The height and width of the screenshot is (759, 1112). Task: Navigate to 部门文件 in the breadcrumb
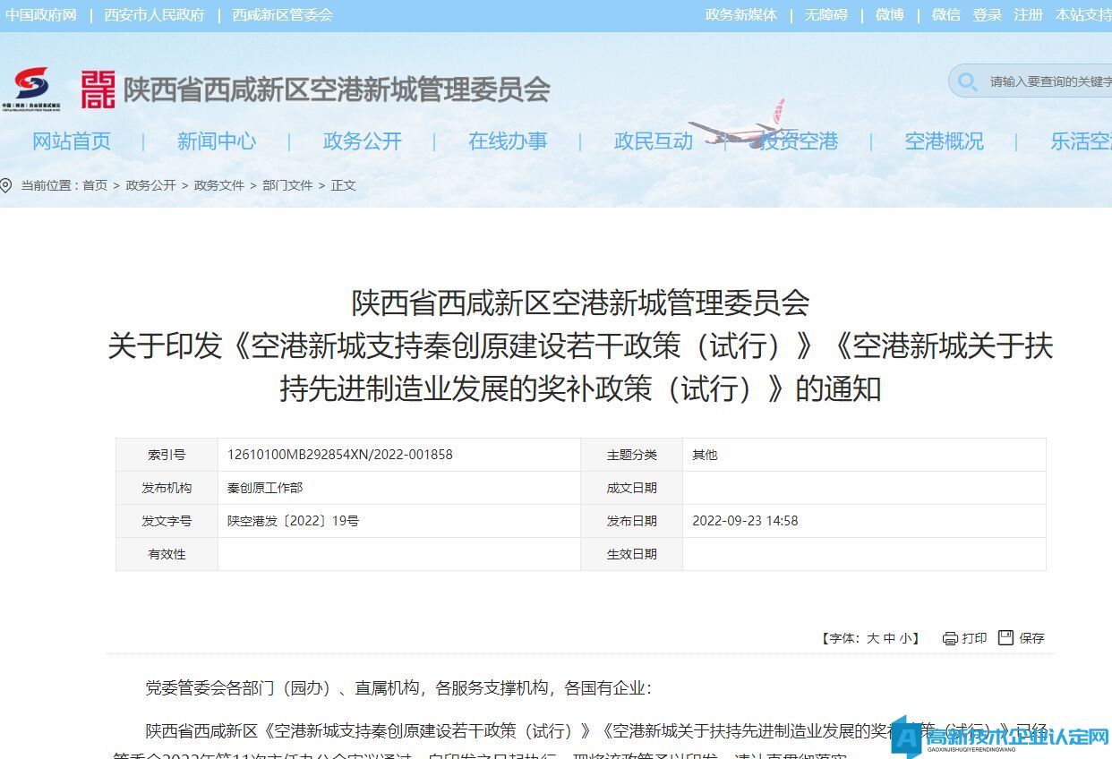point(287,185)
